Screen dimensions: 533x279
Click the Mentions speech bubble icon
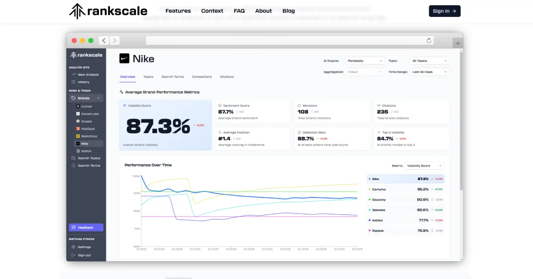tap(299, 106)
